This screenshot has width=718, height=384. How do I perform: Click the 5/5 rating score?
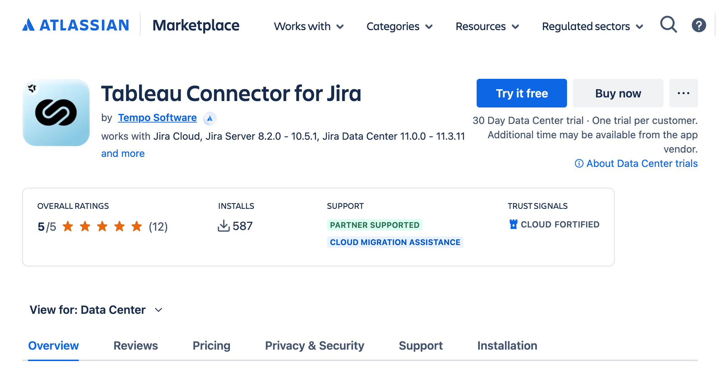click(47, 227)
